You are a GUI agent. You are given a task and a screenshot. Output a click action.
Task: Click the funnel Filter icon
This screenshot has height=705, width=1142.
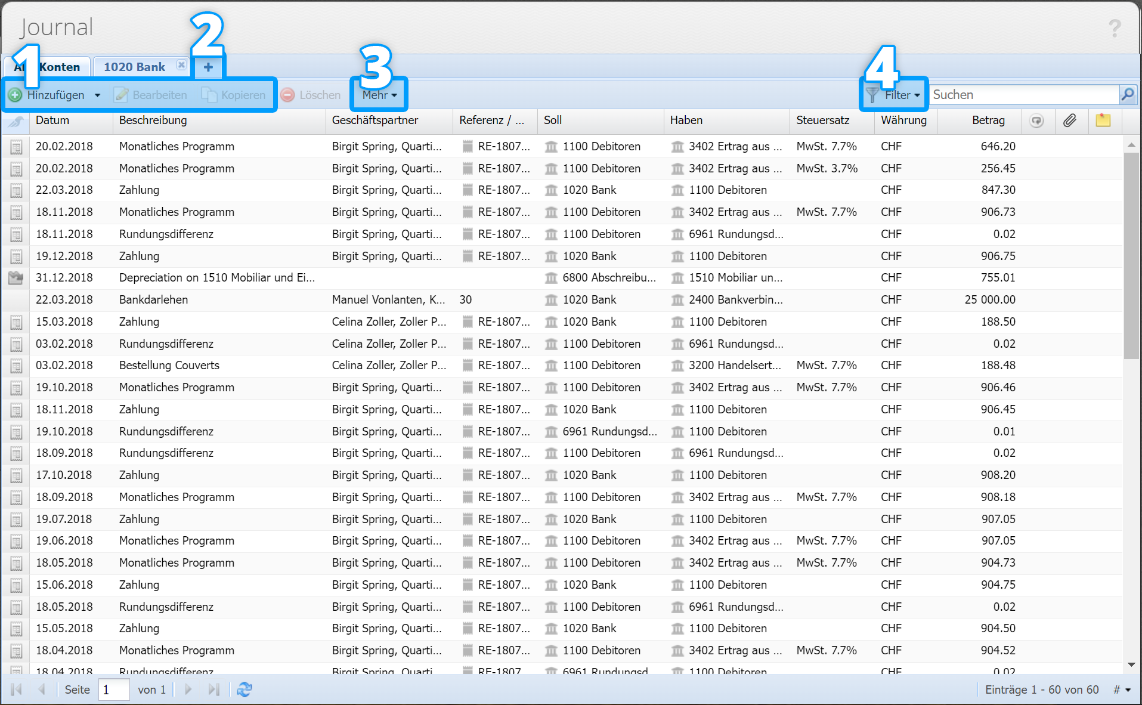(872, 95)
